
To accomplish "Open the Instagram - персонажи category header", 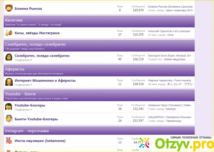I will pos(27,131).
